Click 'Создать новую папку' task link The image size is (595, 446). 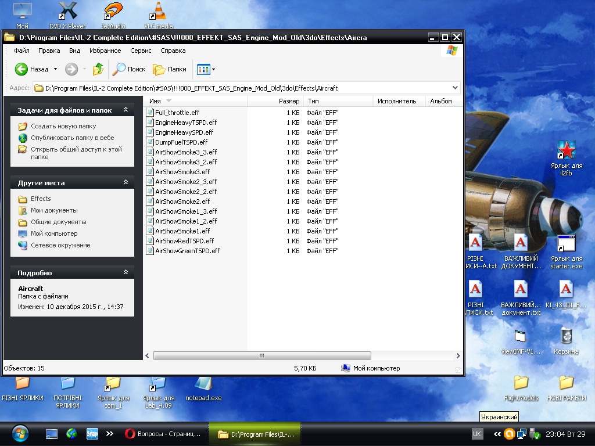(63, 126)
